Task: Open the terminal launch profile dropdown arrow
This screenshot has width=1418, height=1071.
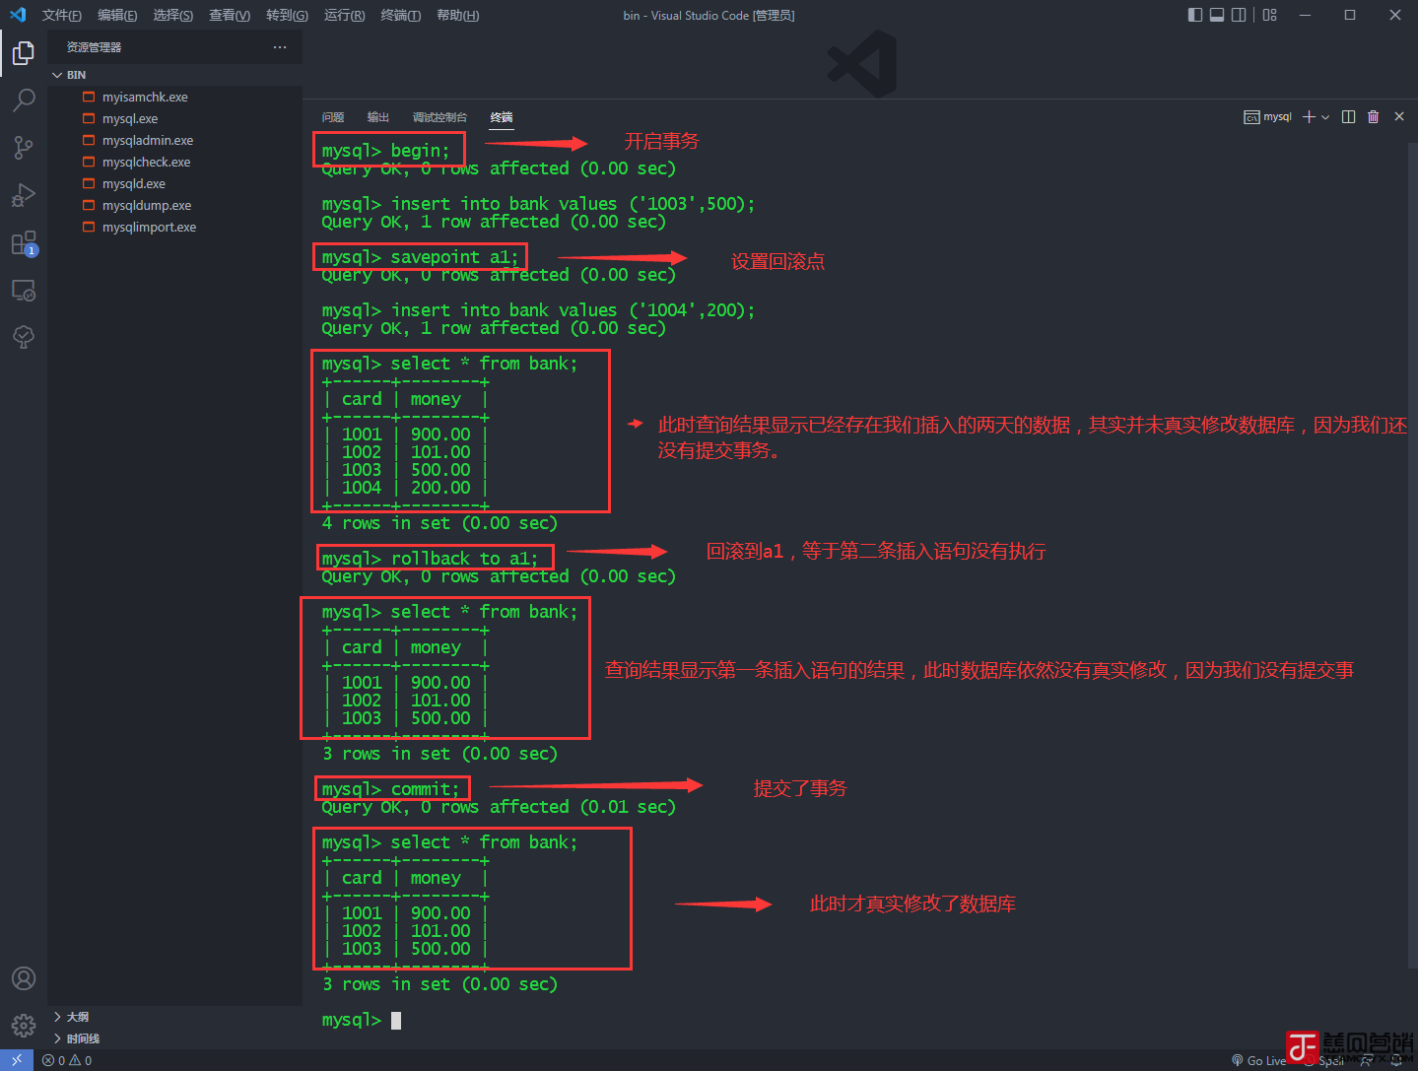Action: (x=1325, y=116)
